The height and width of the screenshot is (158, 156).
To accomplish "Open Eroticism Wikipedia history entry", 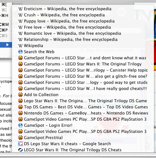I will click(83, 9).
